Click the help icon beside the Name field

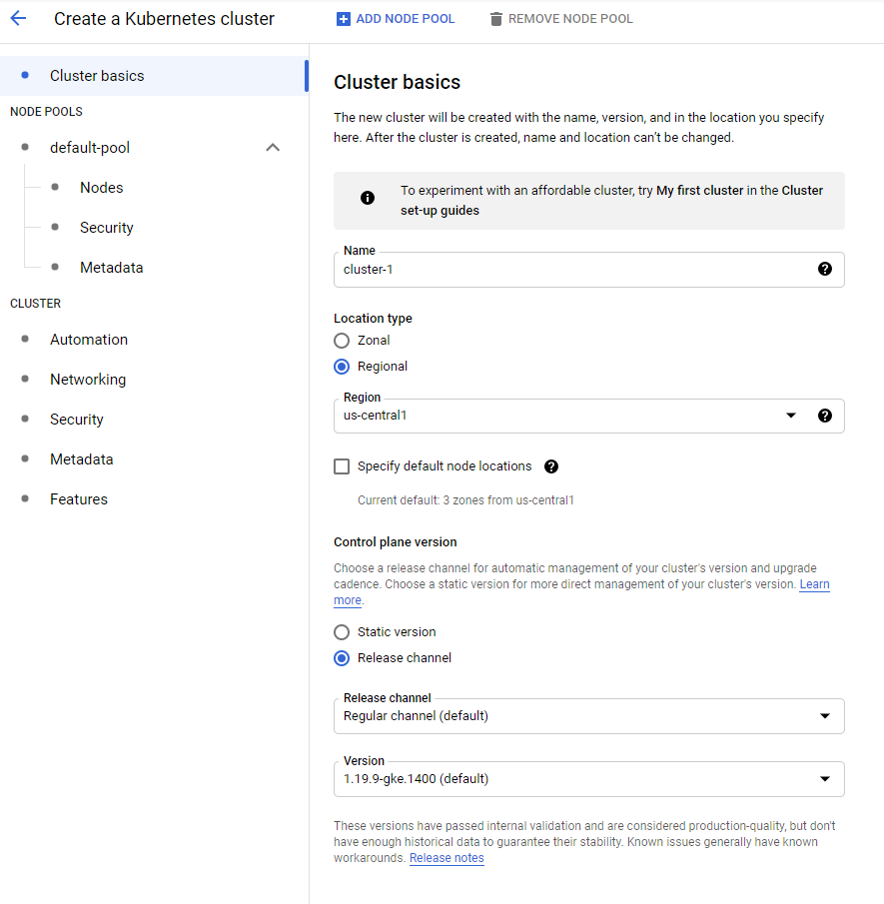(825, 269)
